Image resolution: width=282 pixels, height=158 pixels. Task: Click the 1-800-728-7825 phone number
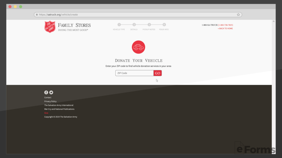[226, 25]
